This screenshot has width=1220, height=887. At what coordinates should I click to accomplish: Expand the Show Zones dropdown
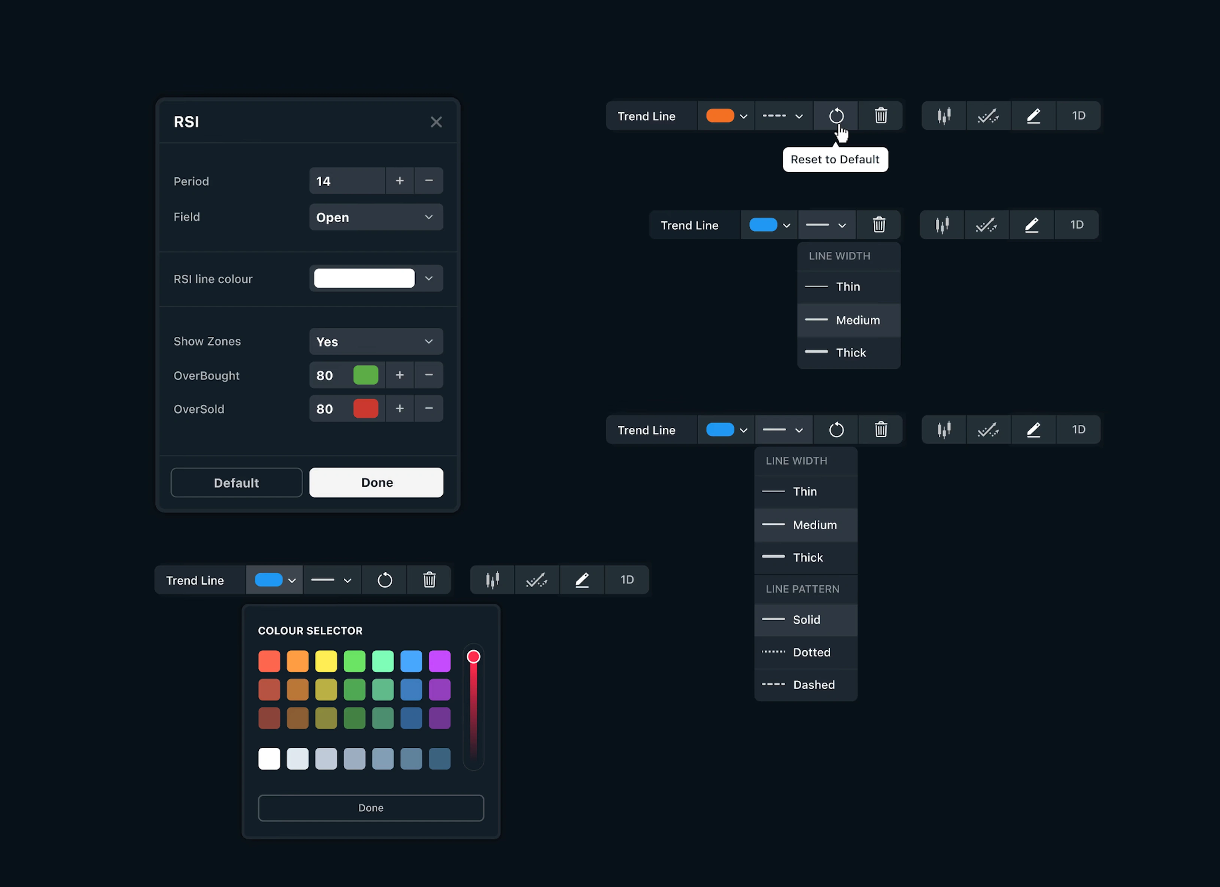tap(376, 341)
